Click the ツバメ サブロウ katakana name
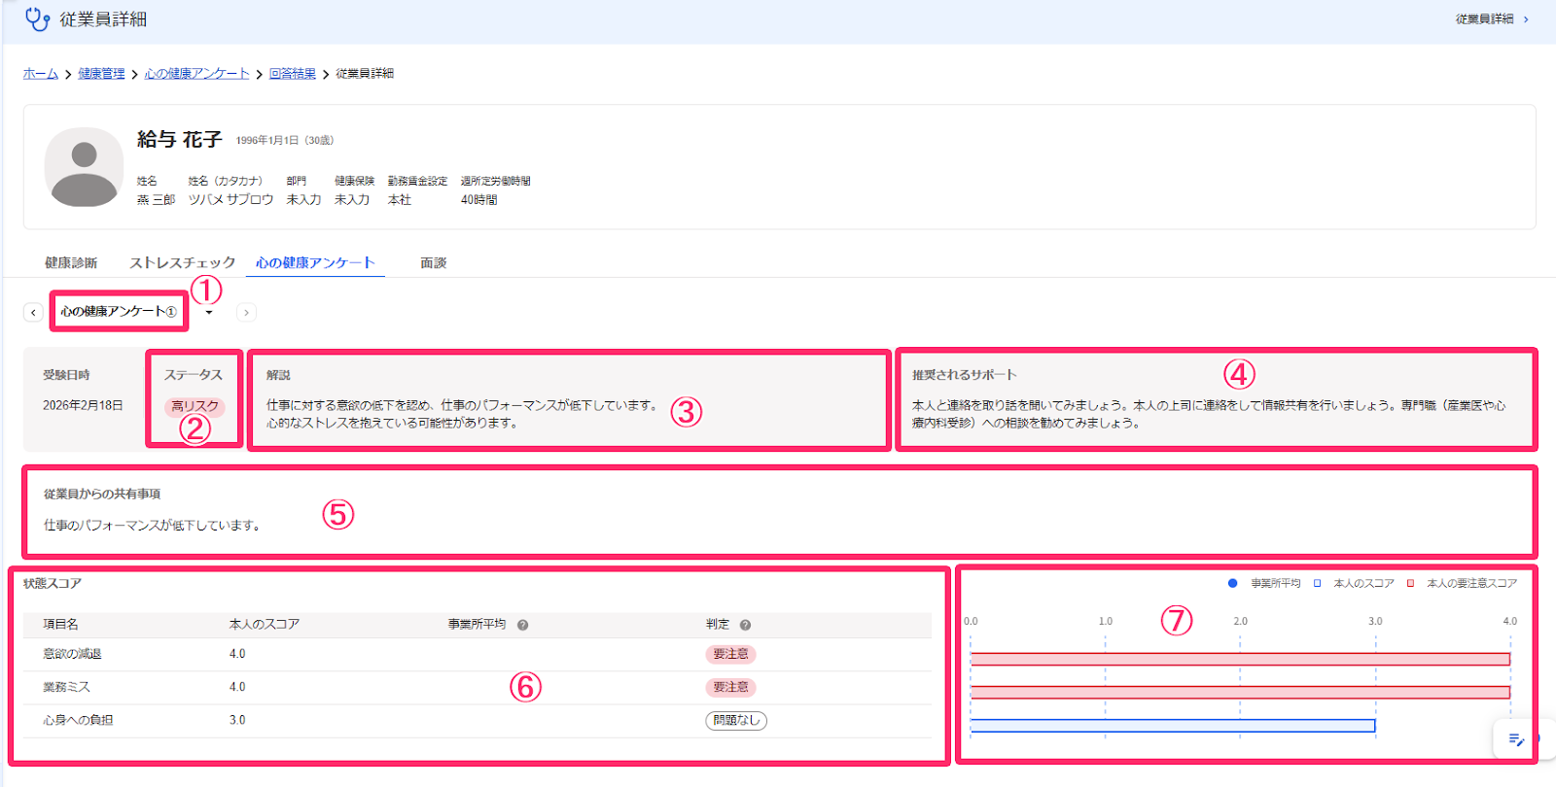The height and width of the screenshot is (787, 1556). [230, 199]
